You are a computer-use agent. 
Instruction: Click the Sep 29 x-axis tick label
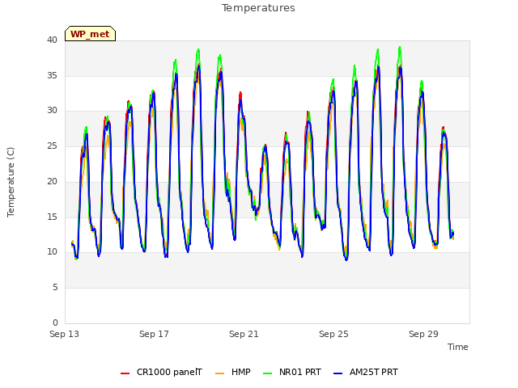[423, 334]
